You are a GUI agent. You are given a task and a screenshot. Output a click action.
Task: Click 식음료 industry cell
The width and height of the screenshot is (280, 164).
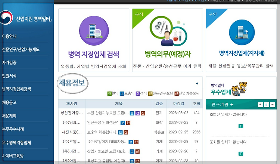(x=159, y=132)
